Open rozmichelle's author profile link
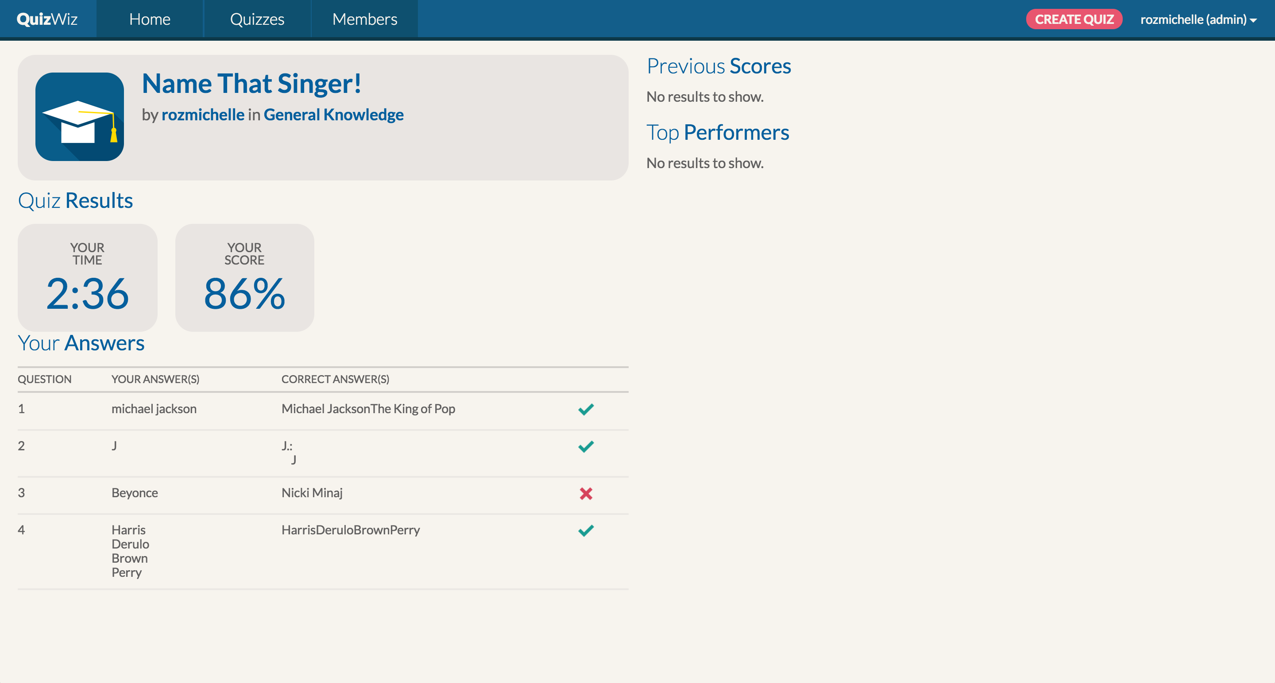Viewport: 1275px width, 683px height. (x=203, y=115)
